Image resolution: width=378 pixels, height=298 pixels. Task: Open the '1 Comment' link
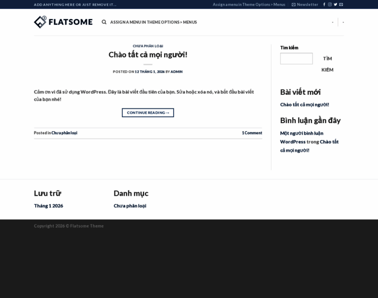click(x=252, y=133)
